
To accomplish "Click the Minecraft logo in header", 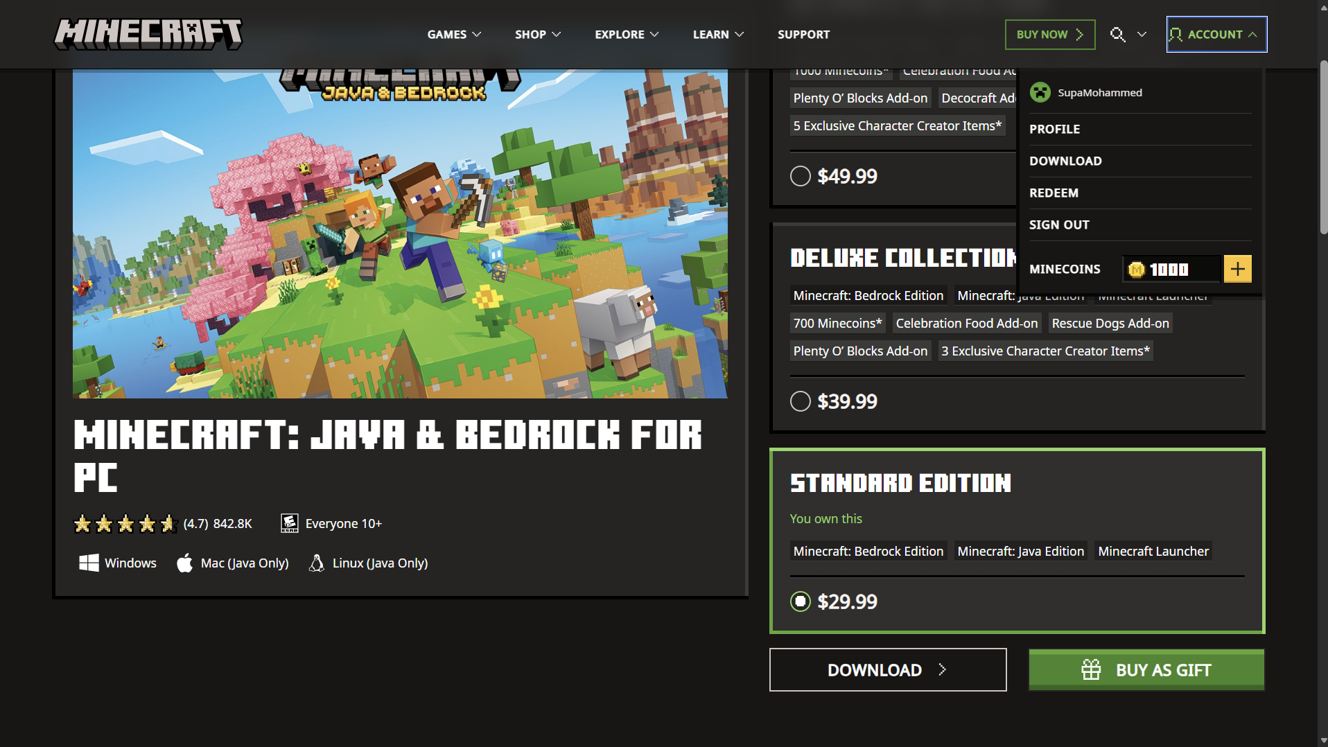I will [x=148, y=34].
